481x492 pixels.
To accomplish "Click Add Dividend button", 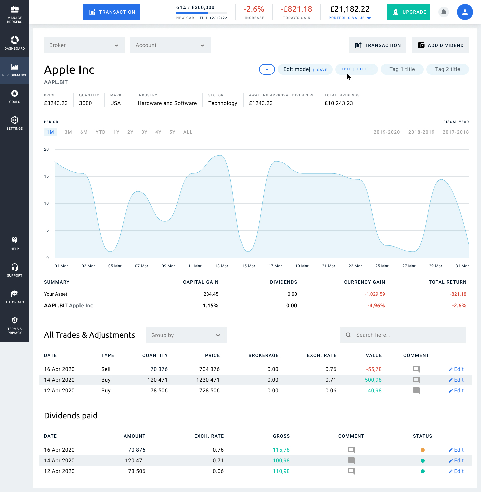I will (x=440, y=45).
